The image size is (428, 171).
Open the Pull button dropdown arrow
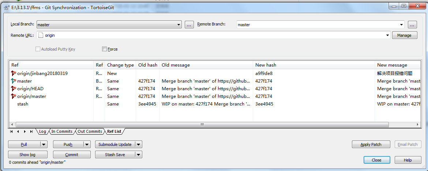click(44, 145)
